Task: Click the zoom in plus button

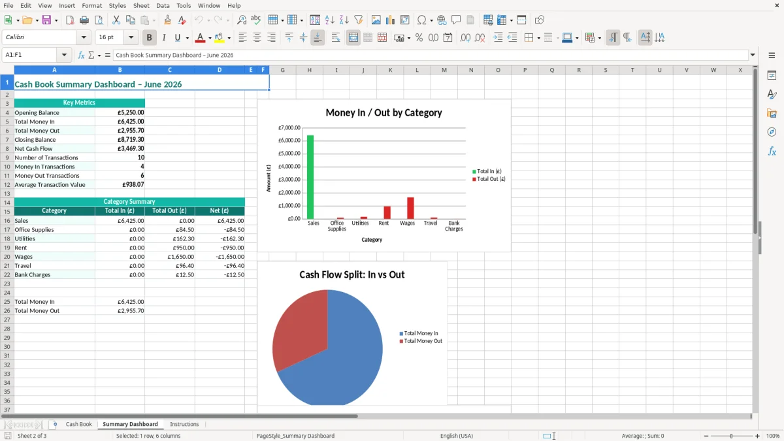Action: tap(757, 436)
